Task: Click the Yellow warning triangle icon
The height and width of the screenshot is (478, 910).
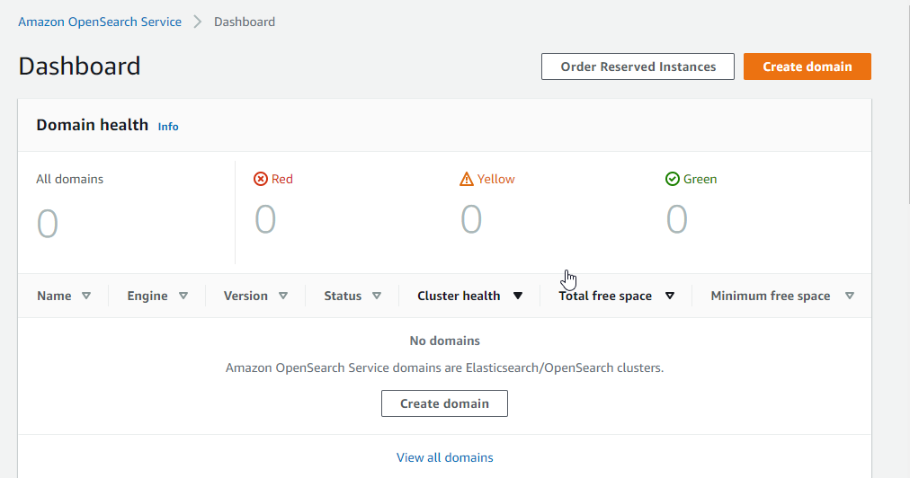Action: coord(466,179)
